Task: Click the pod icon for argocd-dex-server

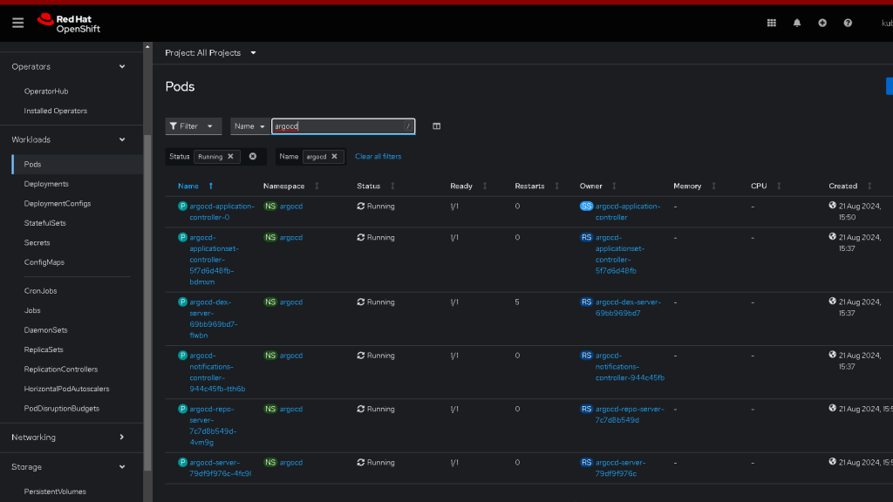Action: point(182,302)
